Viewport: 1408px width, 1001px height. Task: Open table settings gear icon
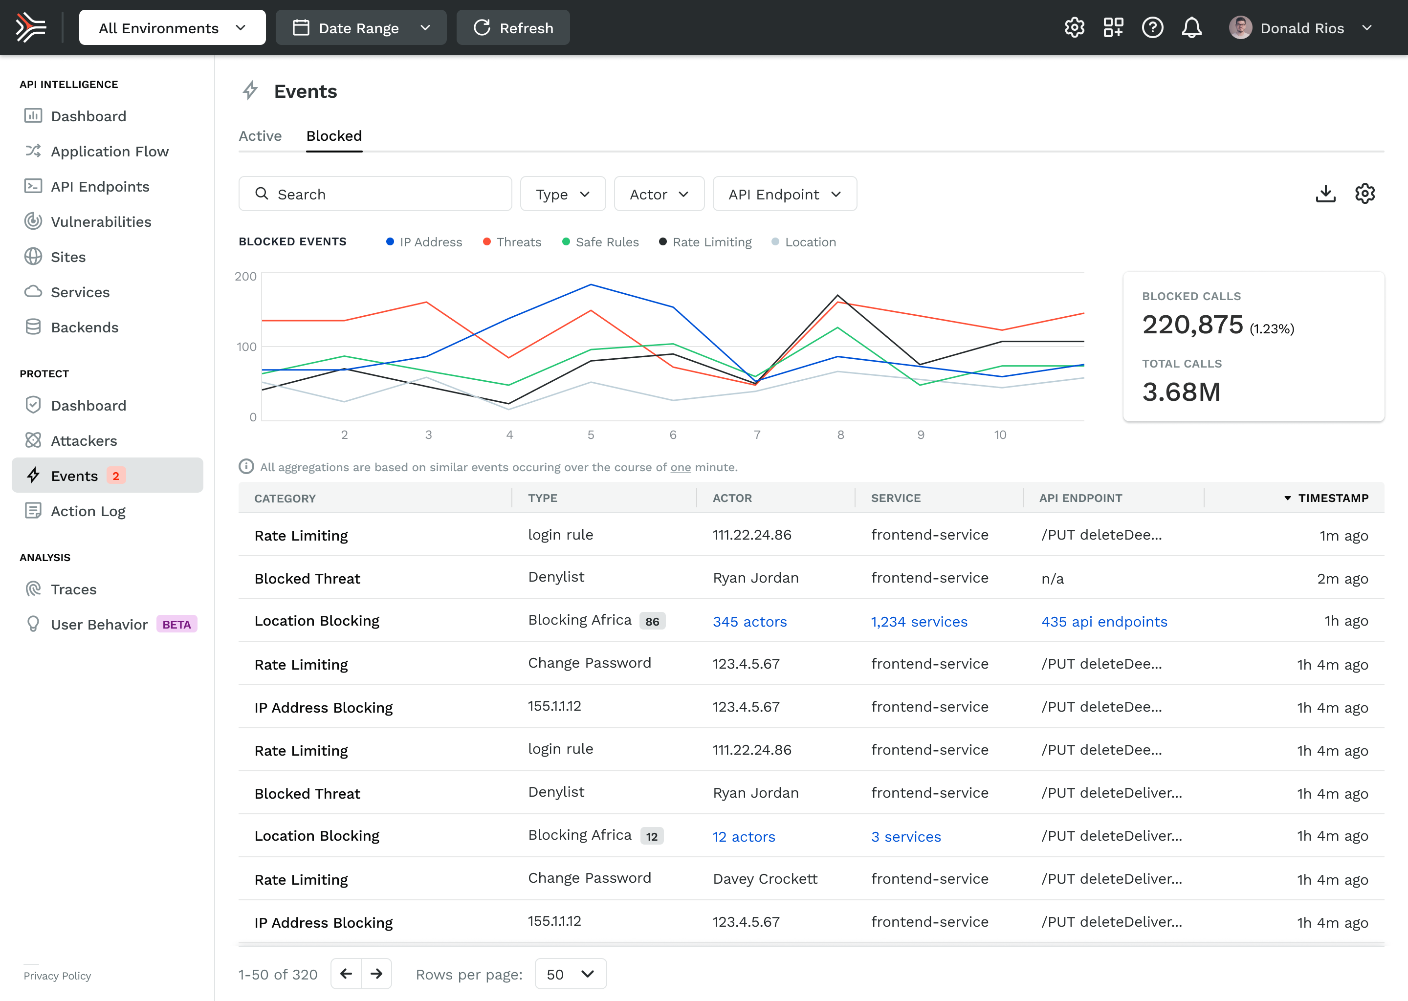(1364, 194)
